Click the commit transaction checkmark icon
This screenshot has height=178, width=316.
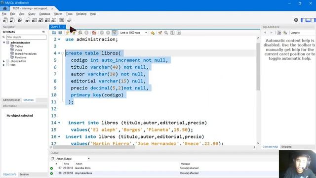[x=102, y=33]
